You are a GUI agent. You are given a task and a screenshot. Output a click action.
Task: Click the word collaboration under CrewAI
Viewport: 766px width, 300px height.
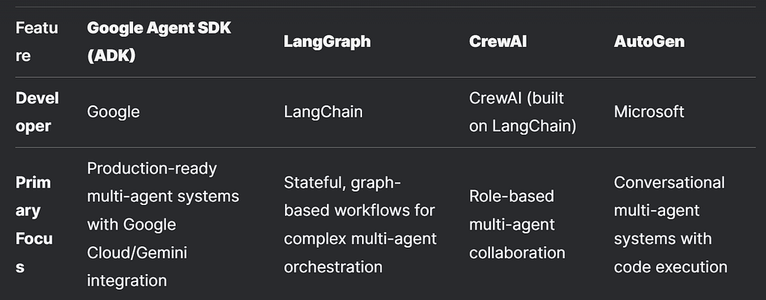pos(518,253)
